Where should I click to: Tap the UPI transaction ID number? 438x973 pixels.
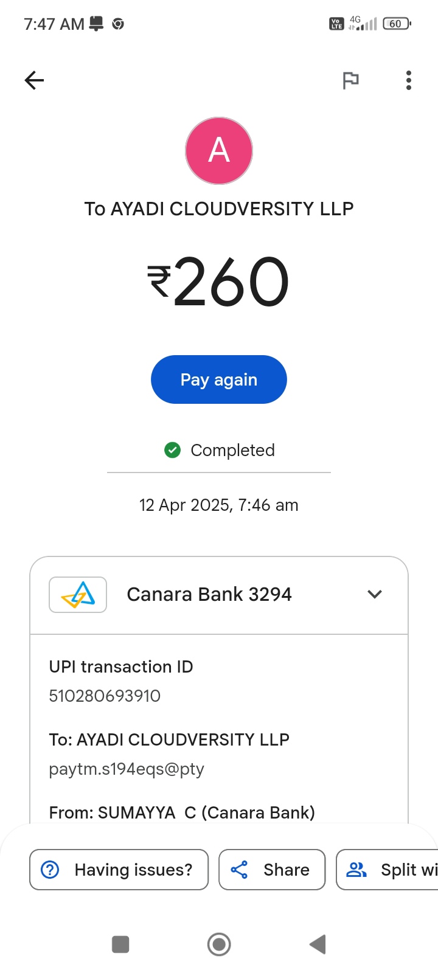[105, 696]
